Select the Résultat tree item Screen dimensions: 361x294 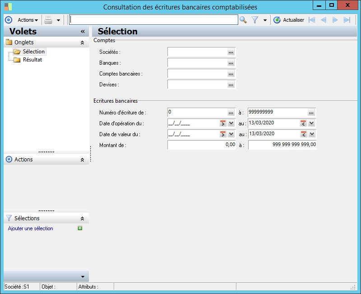32,60
